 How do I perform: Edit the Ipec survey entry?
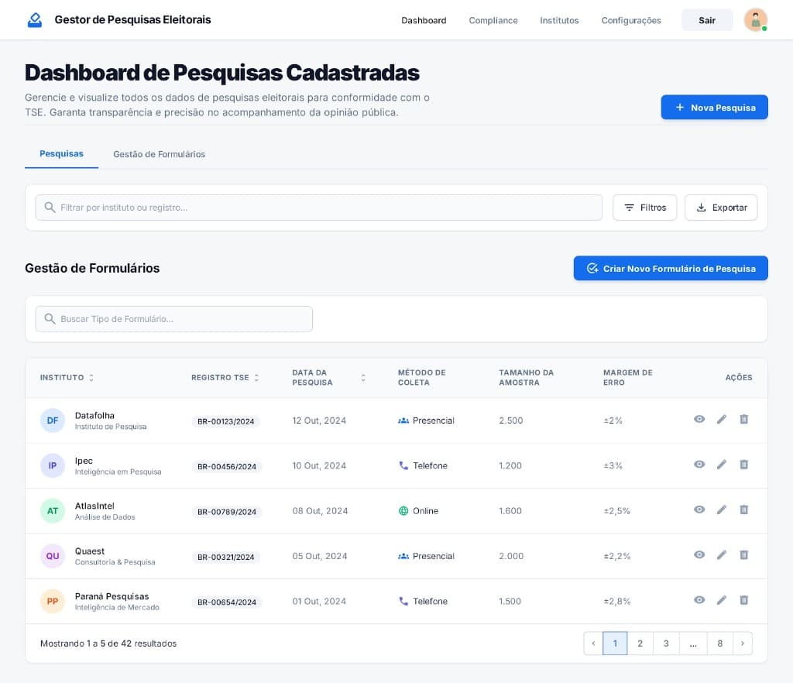(722, 465)
